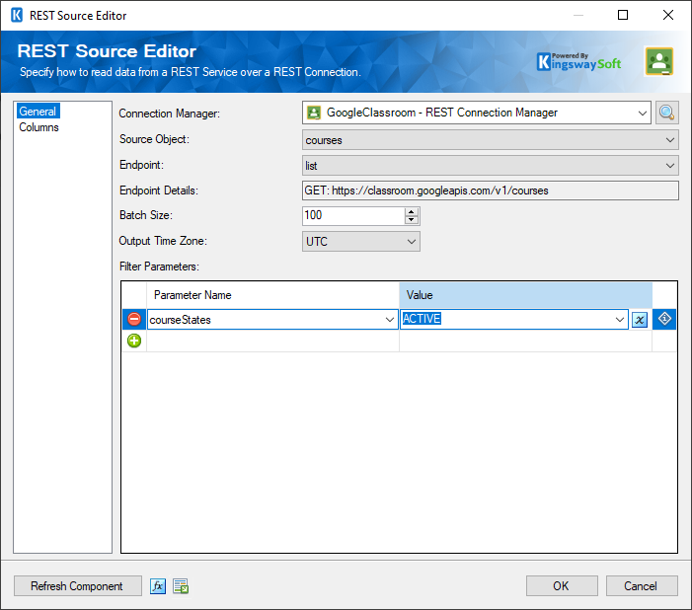Open the fx expressions button

pos(158,586)
